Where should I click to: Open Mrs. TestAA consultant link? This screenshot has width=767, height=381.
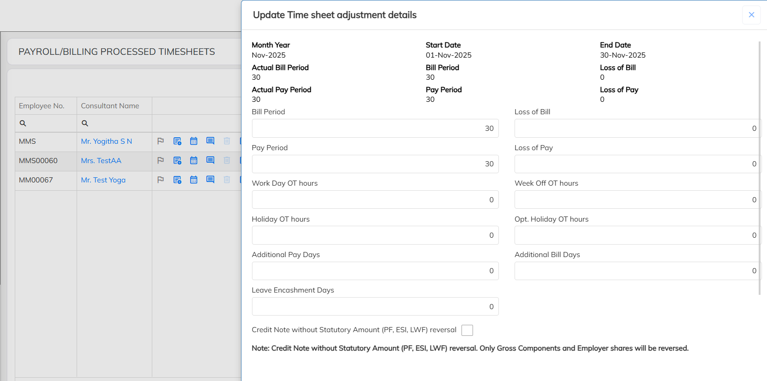[x=101, y=161]
